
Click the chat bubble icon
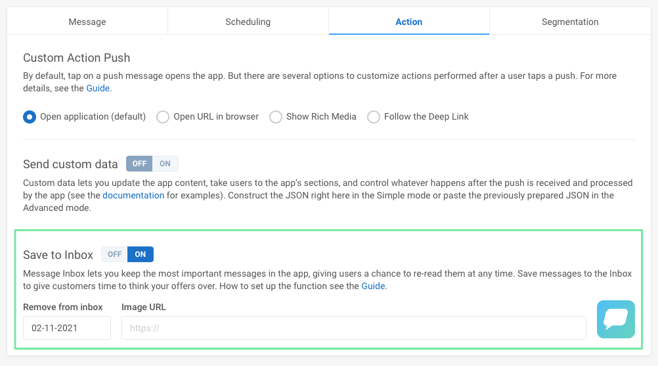615,319
